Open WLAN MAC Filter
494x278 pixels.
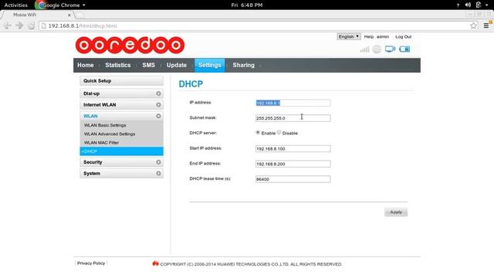pos(101,142)
